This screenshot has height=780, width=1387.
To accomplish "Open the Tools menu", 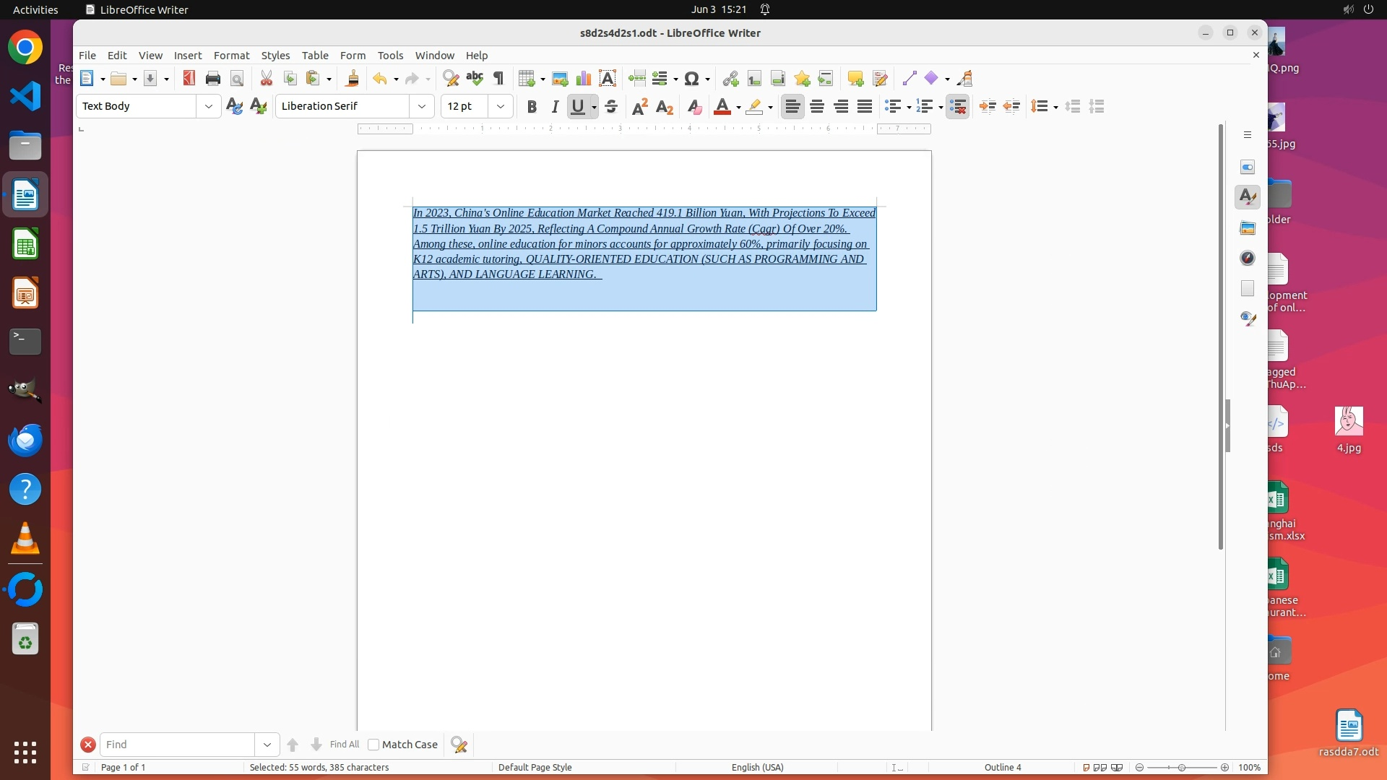I will point(390,55).
